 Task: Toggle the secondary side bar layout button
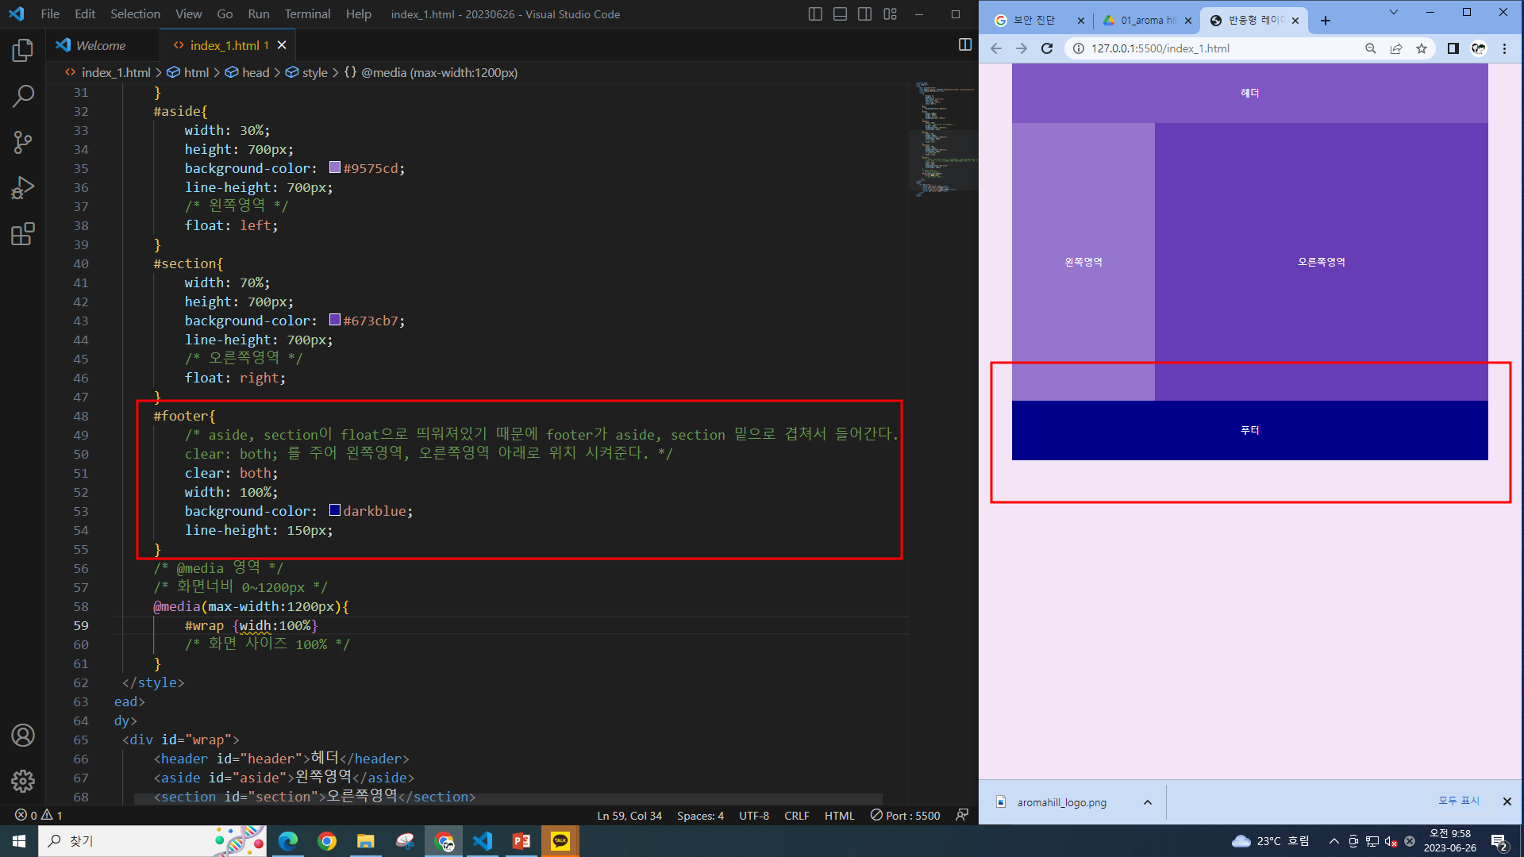tap(865, 14)
